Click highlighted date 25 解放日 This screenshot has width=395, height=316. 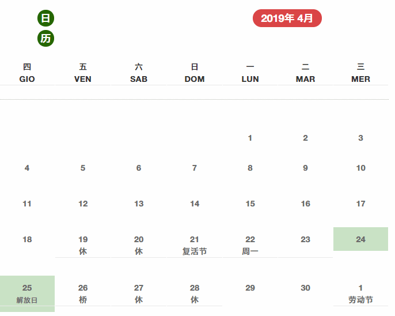27,293
